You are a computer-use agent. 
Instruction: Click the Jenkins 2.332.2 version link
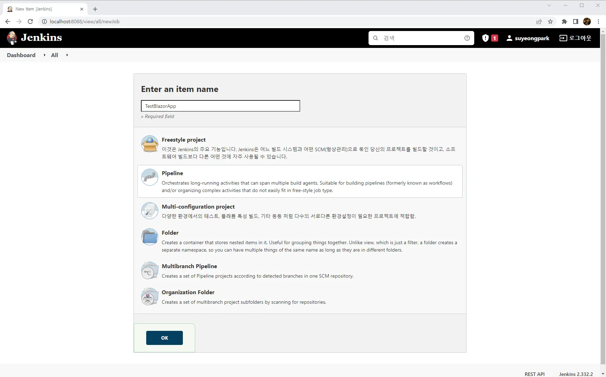coord(576,374)
